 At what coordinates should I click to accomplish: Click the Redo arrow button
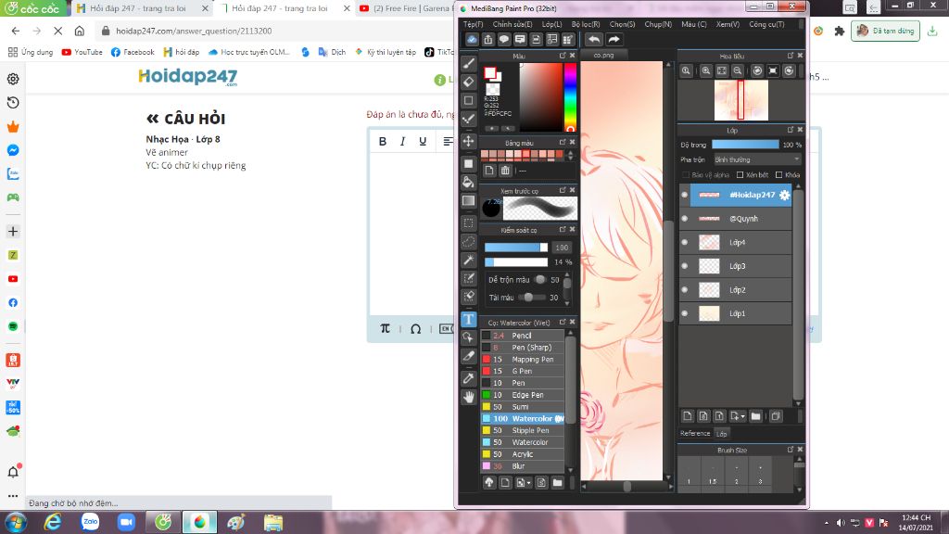pos(614,39)
